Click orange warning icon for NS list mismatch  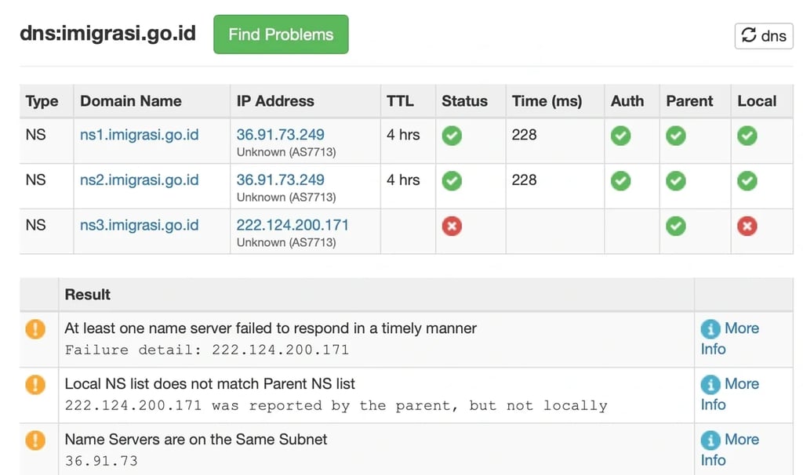pos(35,385)
